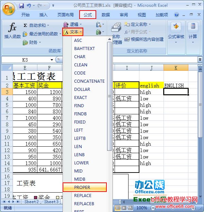Customize Quick Access Toolbar dropdown arrow

(53, 6)
